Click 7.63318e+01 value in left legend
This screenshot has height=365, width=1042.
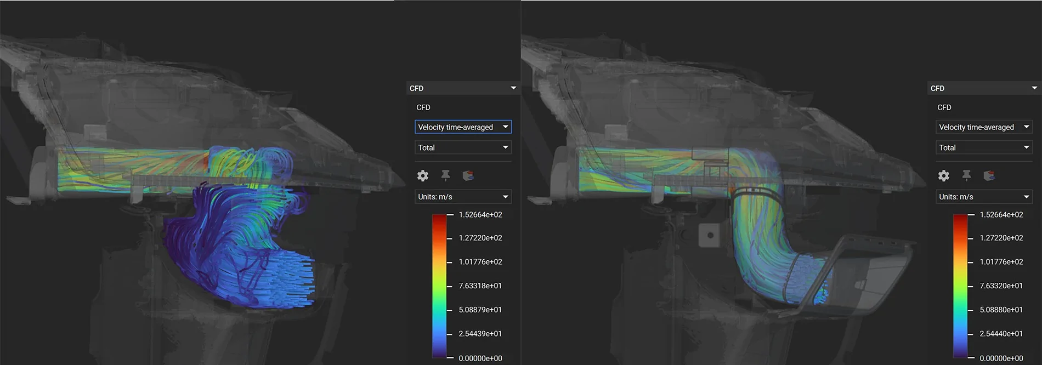[480, 286]
